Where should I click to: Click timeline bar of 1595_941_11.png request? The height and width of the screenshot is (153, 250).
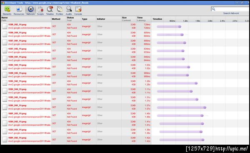point(182,108)
